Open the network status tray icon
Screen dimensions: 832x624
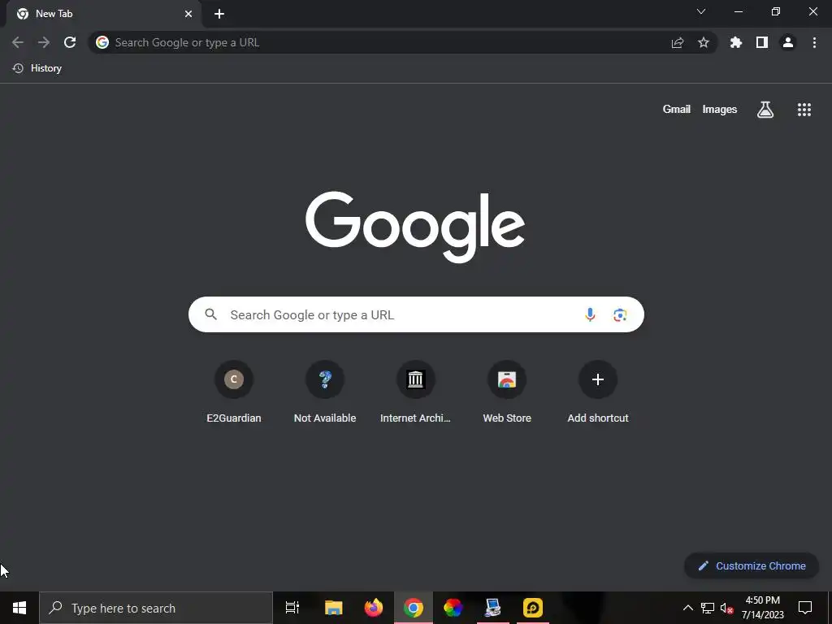[x=708, y=608]
